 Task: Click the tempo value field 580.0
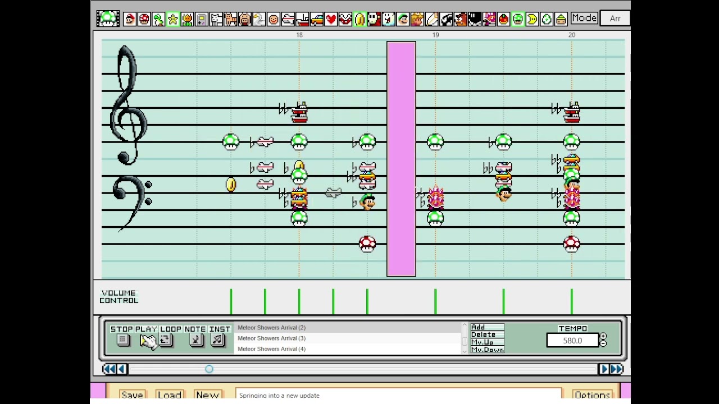tap(572, 341)
